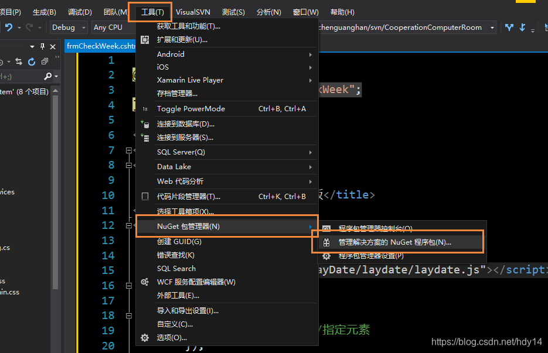548x353 pixels.
Task: Expand the Xamarin Live Player submenu
Action: click(226, 80)
